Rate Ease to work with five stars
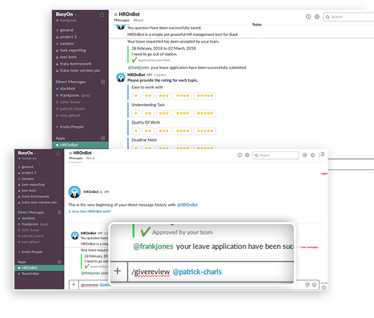This screenshot has width=374, height=318. (205, 96)
